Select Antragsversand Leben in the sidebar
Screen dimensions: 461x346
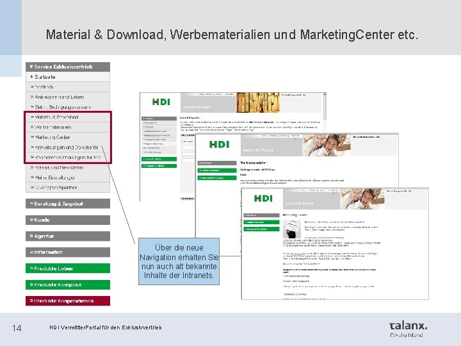pos(68,97)
